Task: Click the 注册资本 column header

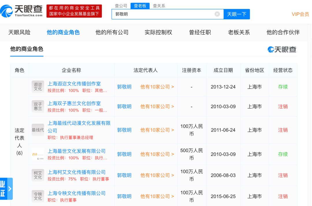Action: pyautogui.click(x=192, y=70)
